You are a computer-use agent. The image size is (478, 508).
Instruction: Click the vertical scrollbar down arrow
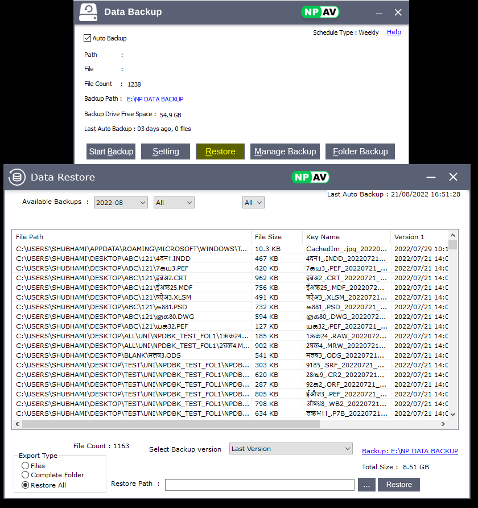click(453, 415)
